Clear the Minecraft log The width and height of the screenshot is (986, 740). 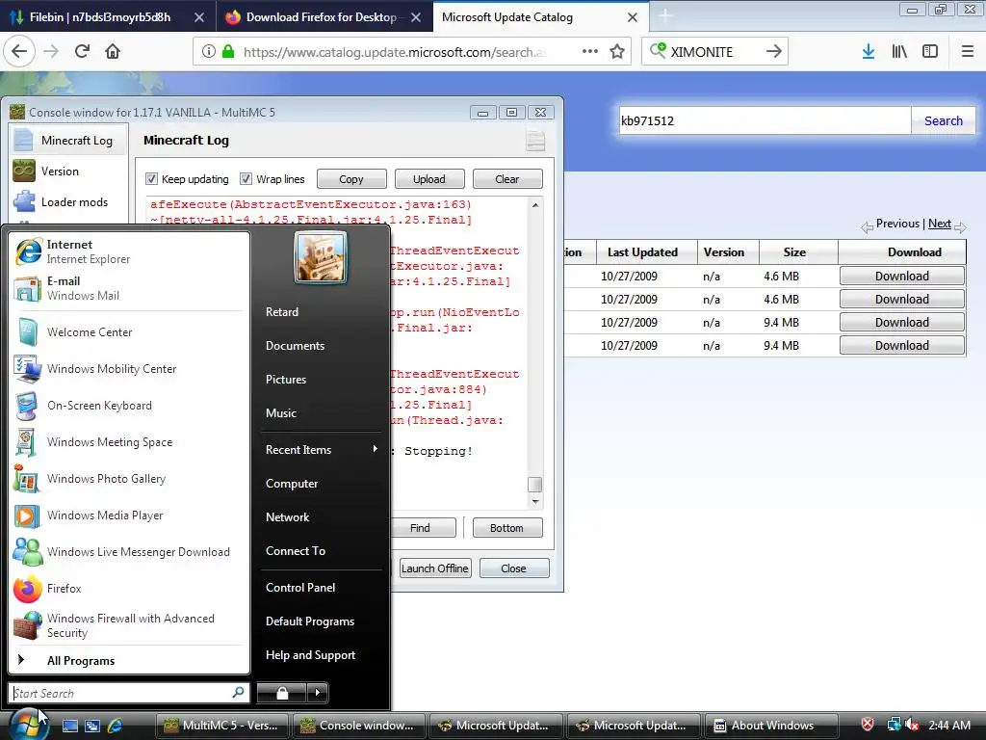[x=507, y=179]
